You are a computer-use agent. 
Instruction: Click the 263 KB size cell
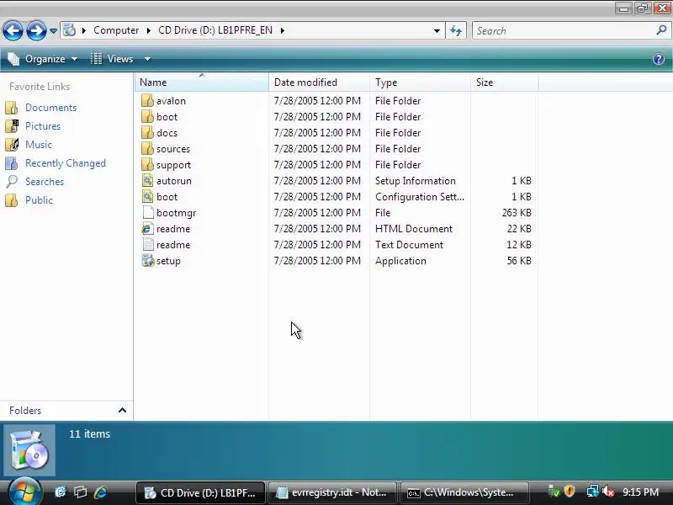[x=517, y=213]
